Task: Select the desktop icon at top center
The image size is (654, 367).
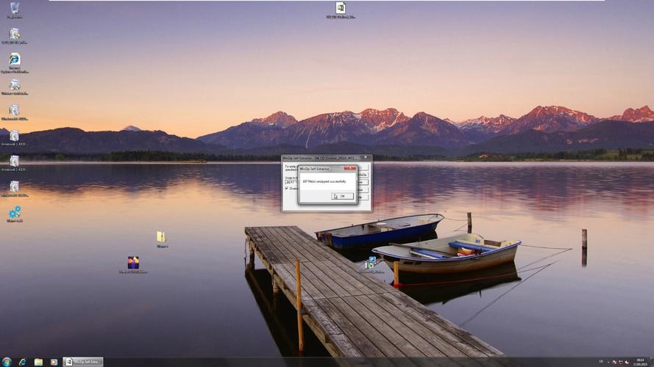Action: [341, 10]
